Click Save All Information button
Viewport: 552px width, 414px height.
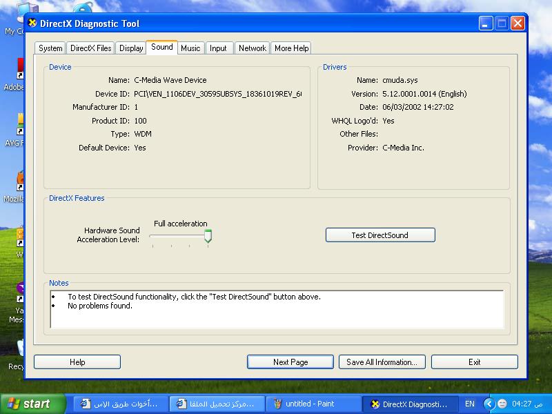click(382, 362)
